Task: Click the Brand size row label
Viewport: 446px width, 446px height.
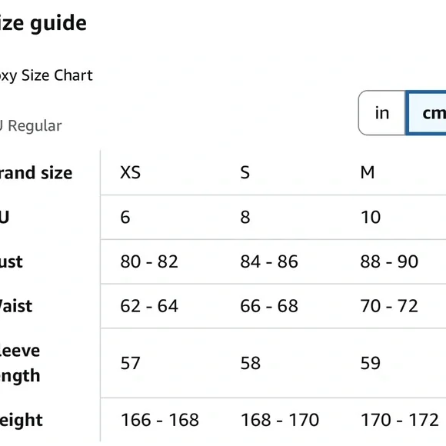Action: point(36,173)
